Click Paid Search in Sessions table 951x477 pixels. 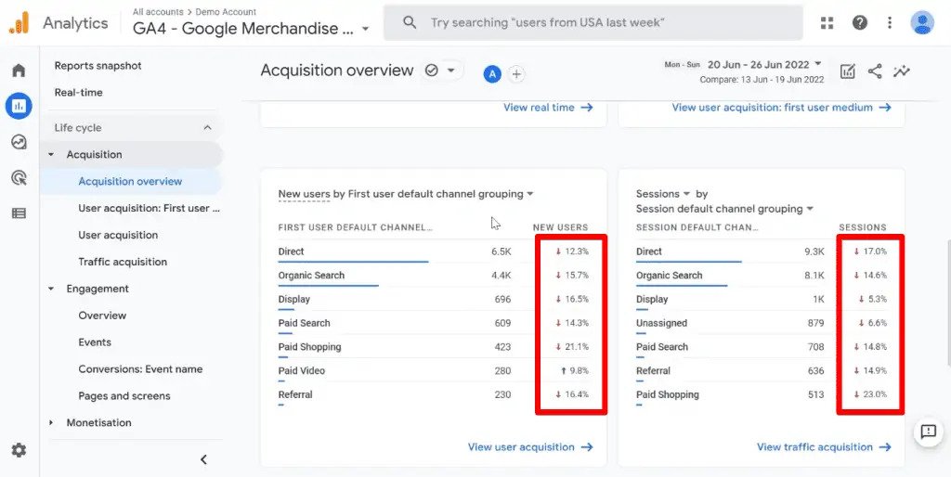[661, 347]
